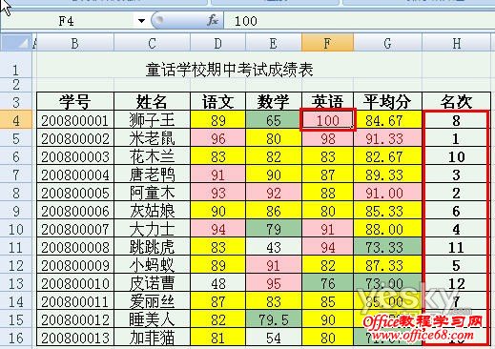Click the English score 76 for 皮诺曹
Image resolution: width=495 pixels, height=349 pixels.
click(x=327, y=282)
